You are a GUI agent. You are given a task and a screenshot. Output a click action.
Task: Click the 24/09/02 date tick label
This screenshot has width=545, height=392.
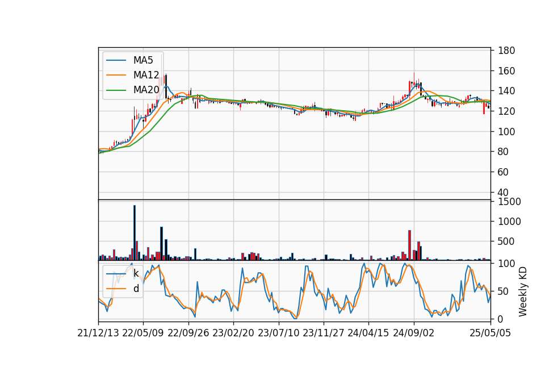[x=414, y=333]
